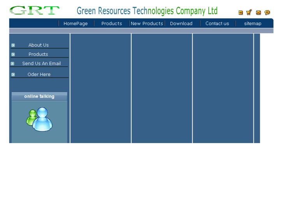Viewport: 283px width, 212px height.
Task: Click the Send Us An Email link
Action: click(42, 63)
